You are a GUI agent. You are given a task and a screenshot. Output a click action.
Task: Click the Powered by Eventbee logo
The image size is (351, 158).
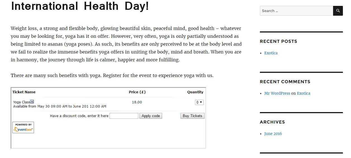pyautogui.click(x=23, y=127)
